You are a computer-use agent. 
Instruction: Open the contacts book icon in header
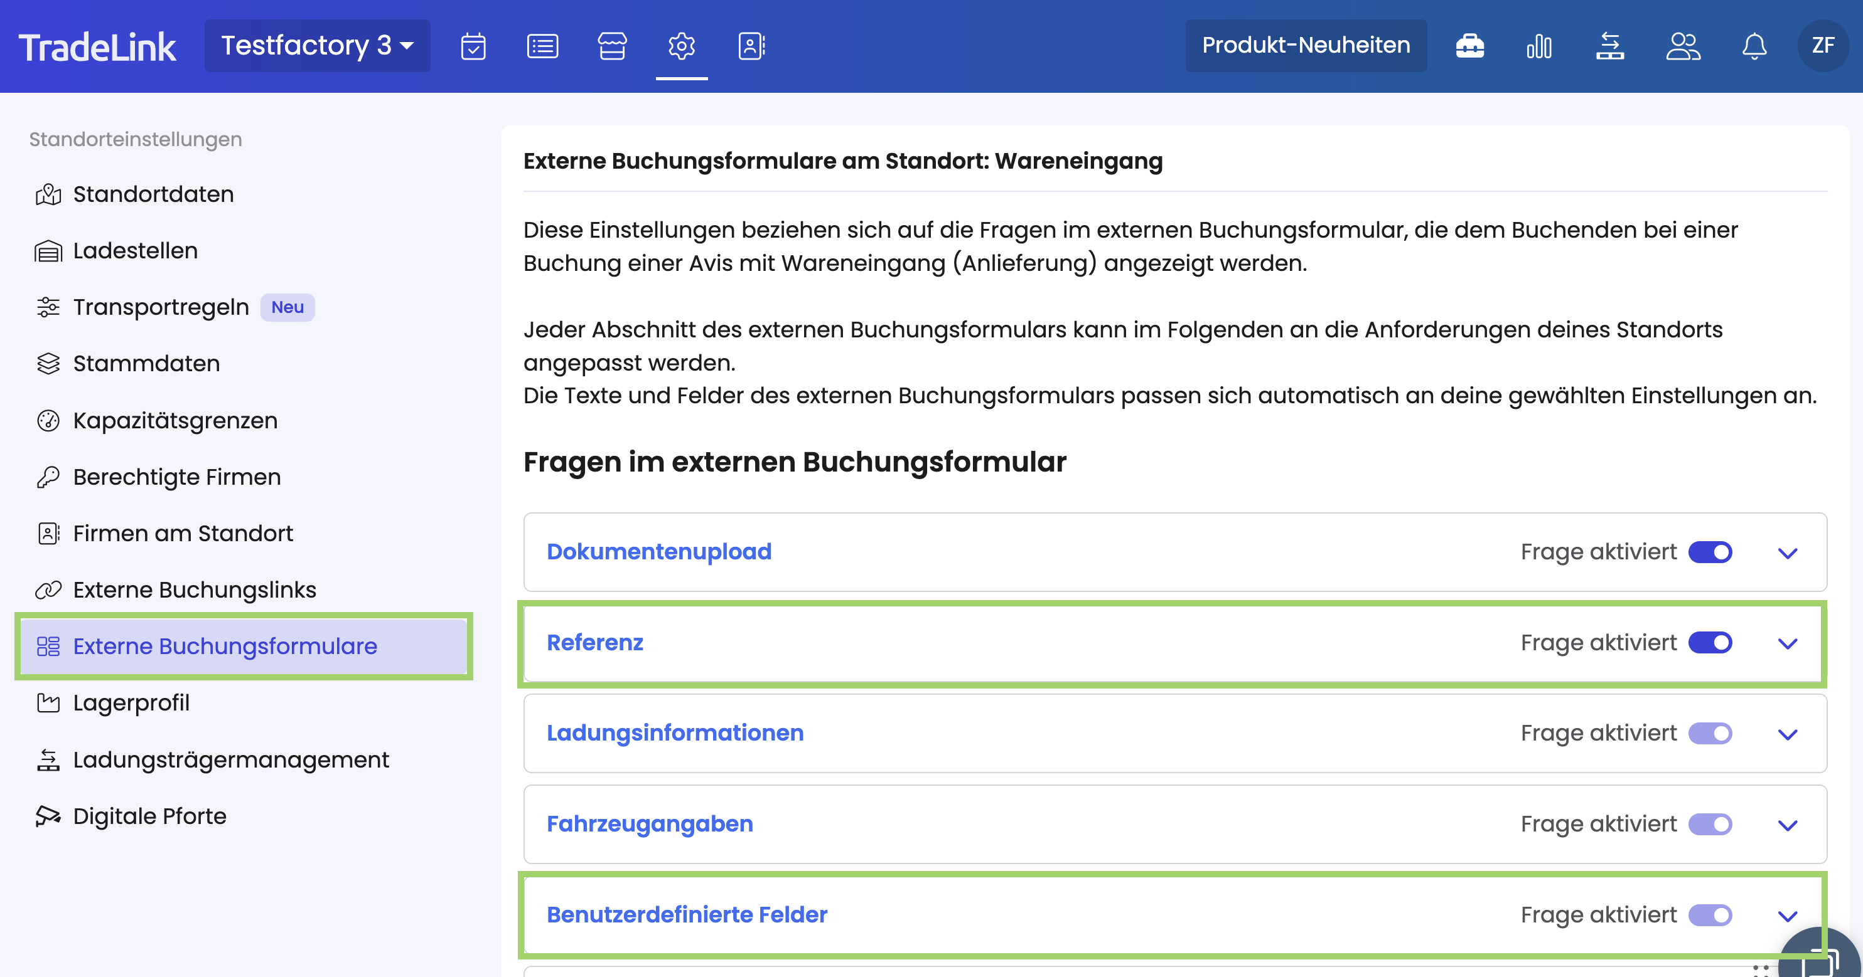pyautogui.click(x=751, y=46)
